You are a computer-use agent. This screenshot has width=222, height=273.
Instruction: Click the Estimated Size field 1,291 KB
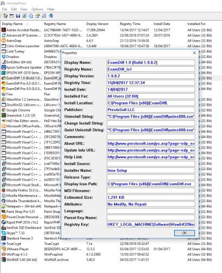[x=151, y=197]
